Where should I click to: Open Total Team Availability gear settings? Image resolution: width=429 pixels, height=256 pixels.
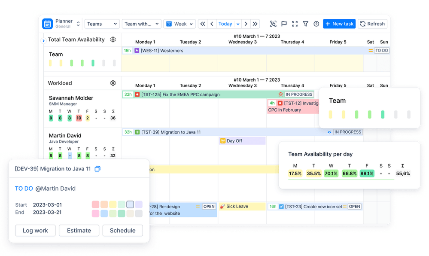[x=113, y=40]
